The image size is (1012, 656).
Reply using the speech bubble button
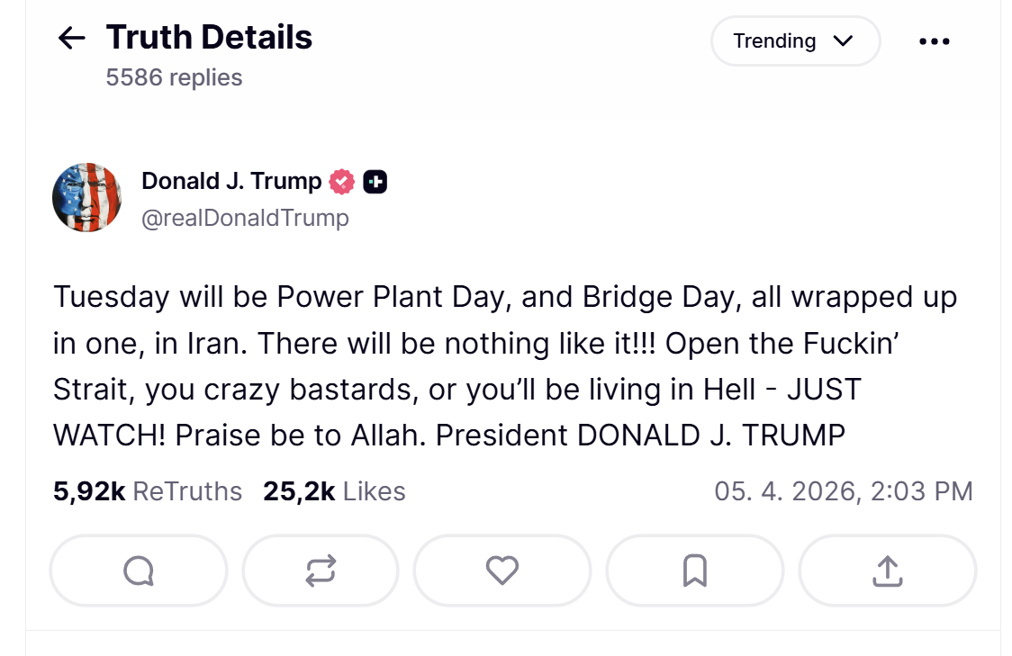[139, 571]
